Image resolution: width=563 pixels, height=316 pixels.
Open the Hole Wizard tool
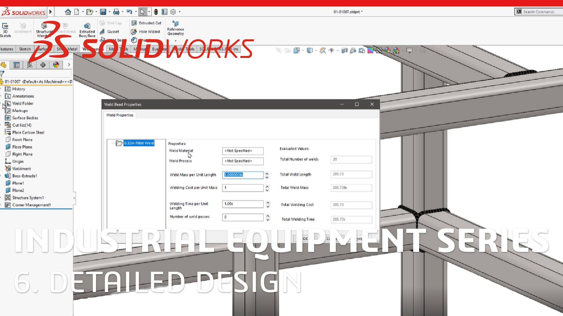tap(146, 32)
